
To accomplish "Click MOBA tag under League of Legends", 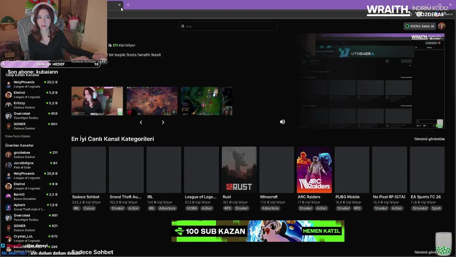I will click(192, 208).
